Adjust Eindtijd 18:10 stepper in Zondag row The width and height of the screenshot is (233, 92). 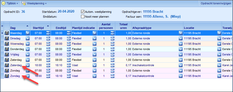click(69, 76)
